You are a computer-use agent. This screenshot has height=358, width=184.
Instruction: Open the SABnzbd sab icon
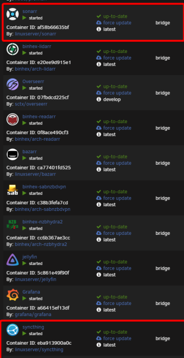(x=12, y=190)
